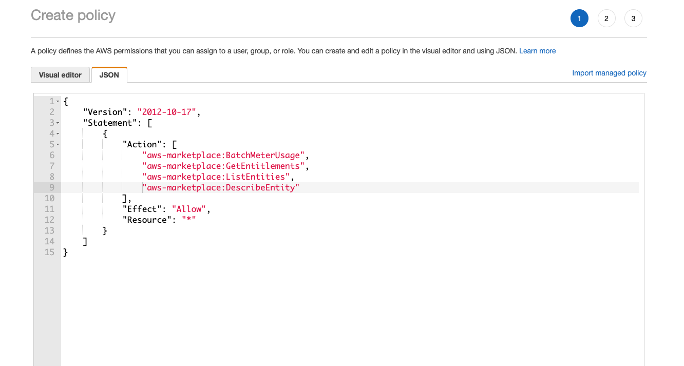This screenshot has height=366, width=684.
Task: Click the BatchMeterUsage action string
Action: point(225,155)
